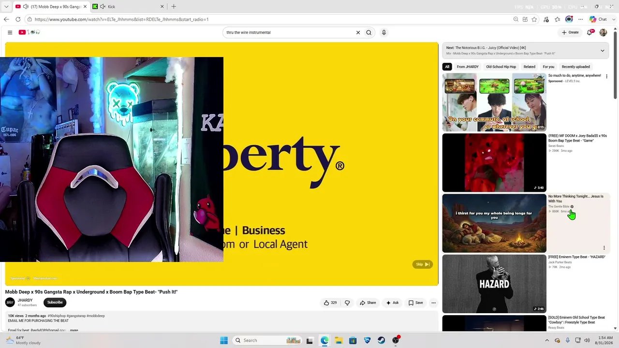619x348 pixels.
Task: Choose the For you filter chip
Action: tap(548, 67)
